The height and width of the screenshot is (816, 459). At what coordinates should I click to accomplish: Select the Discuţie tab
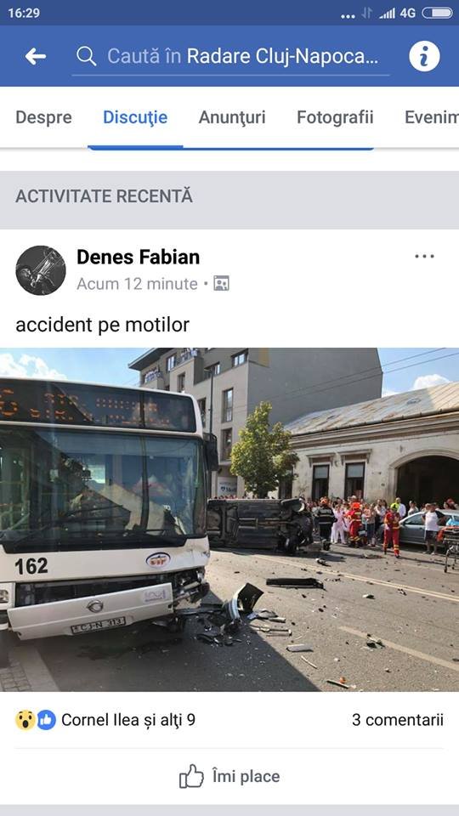(135, 117)
